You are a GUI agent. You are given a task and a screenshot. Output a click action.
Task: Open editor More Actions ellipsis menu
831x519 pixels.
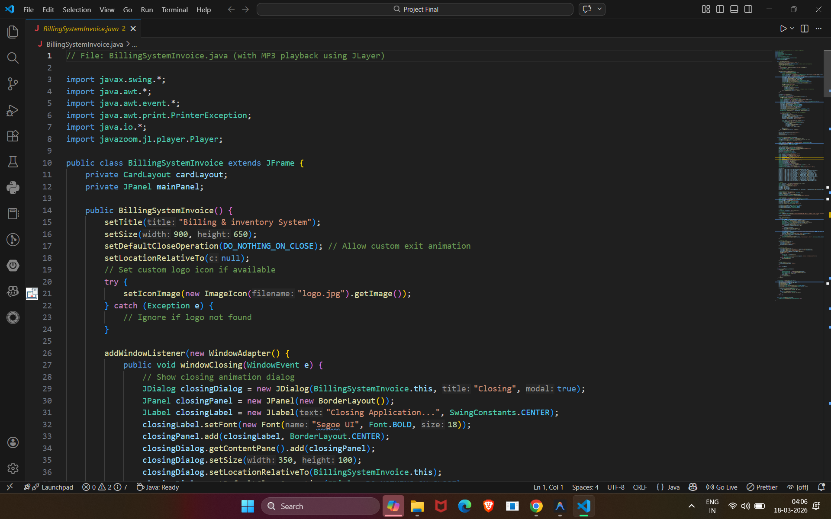(x=818, y=29)
